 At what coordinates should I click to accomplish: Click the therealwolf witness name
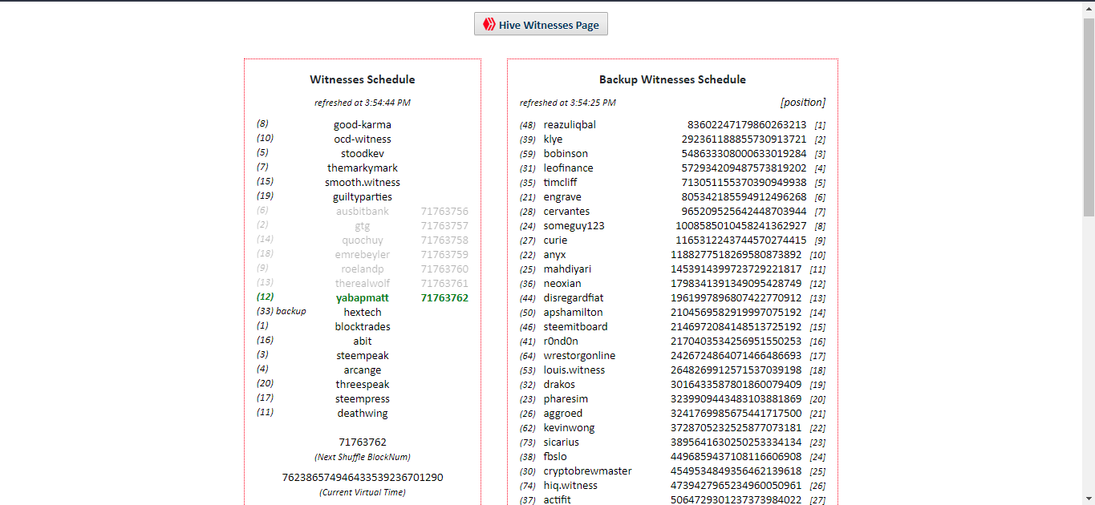point(363,283)
